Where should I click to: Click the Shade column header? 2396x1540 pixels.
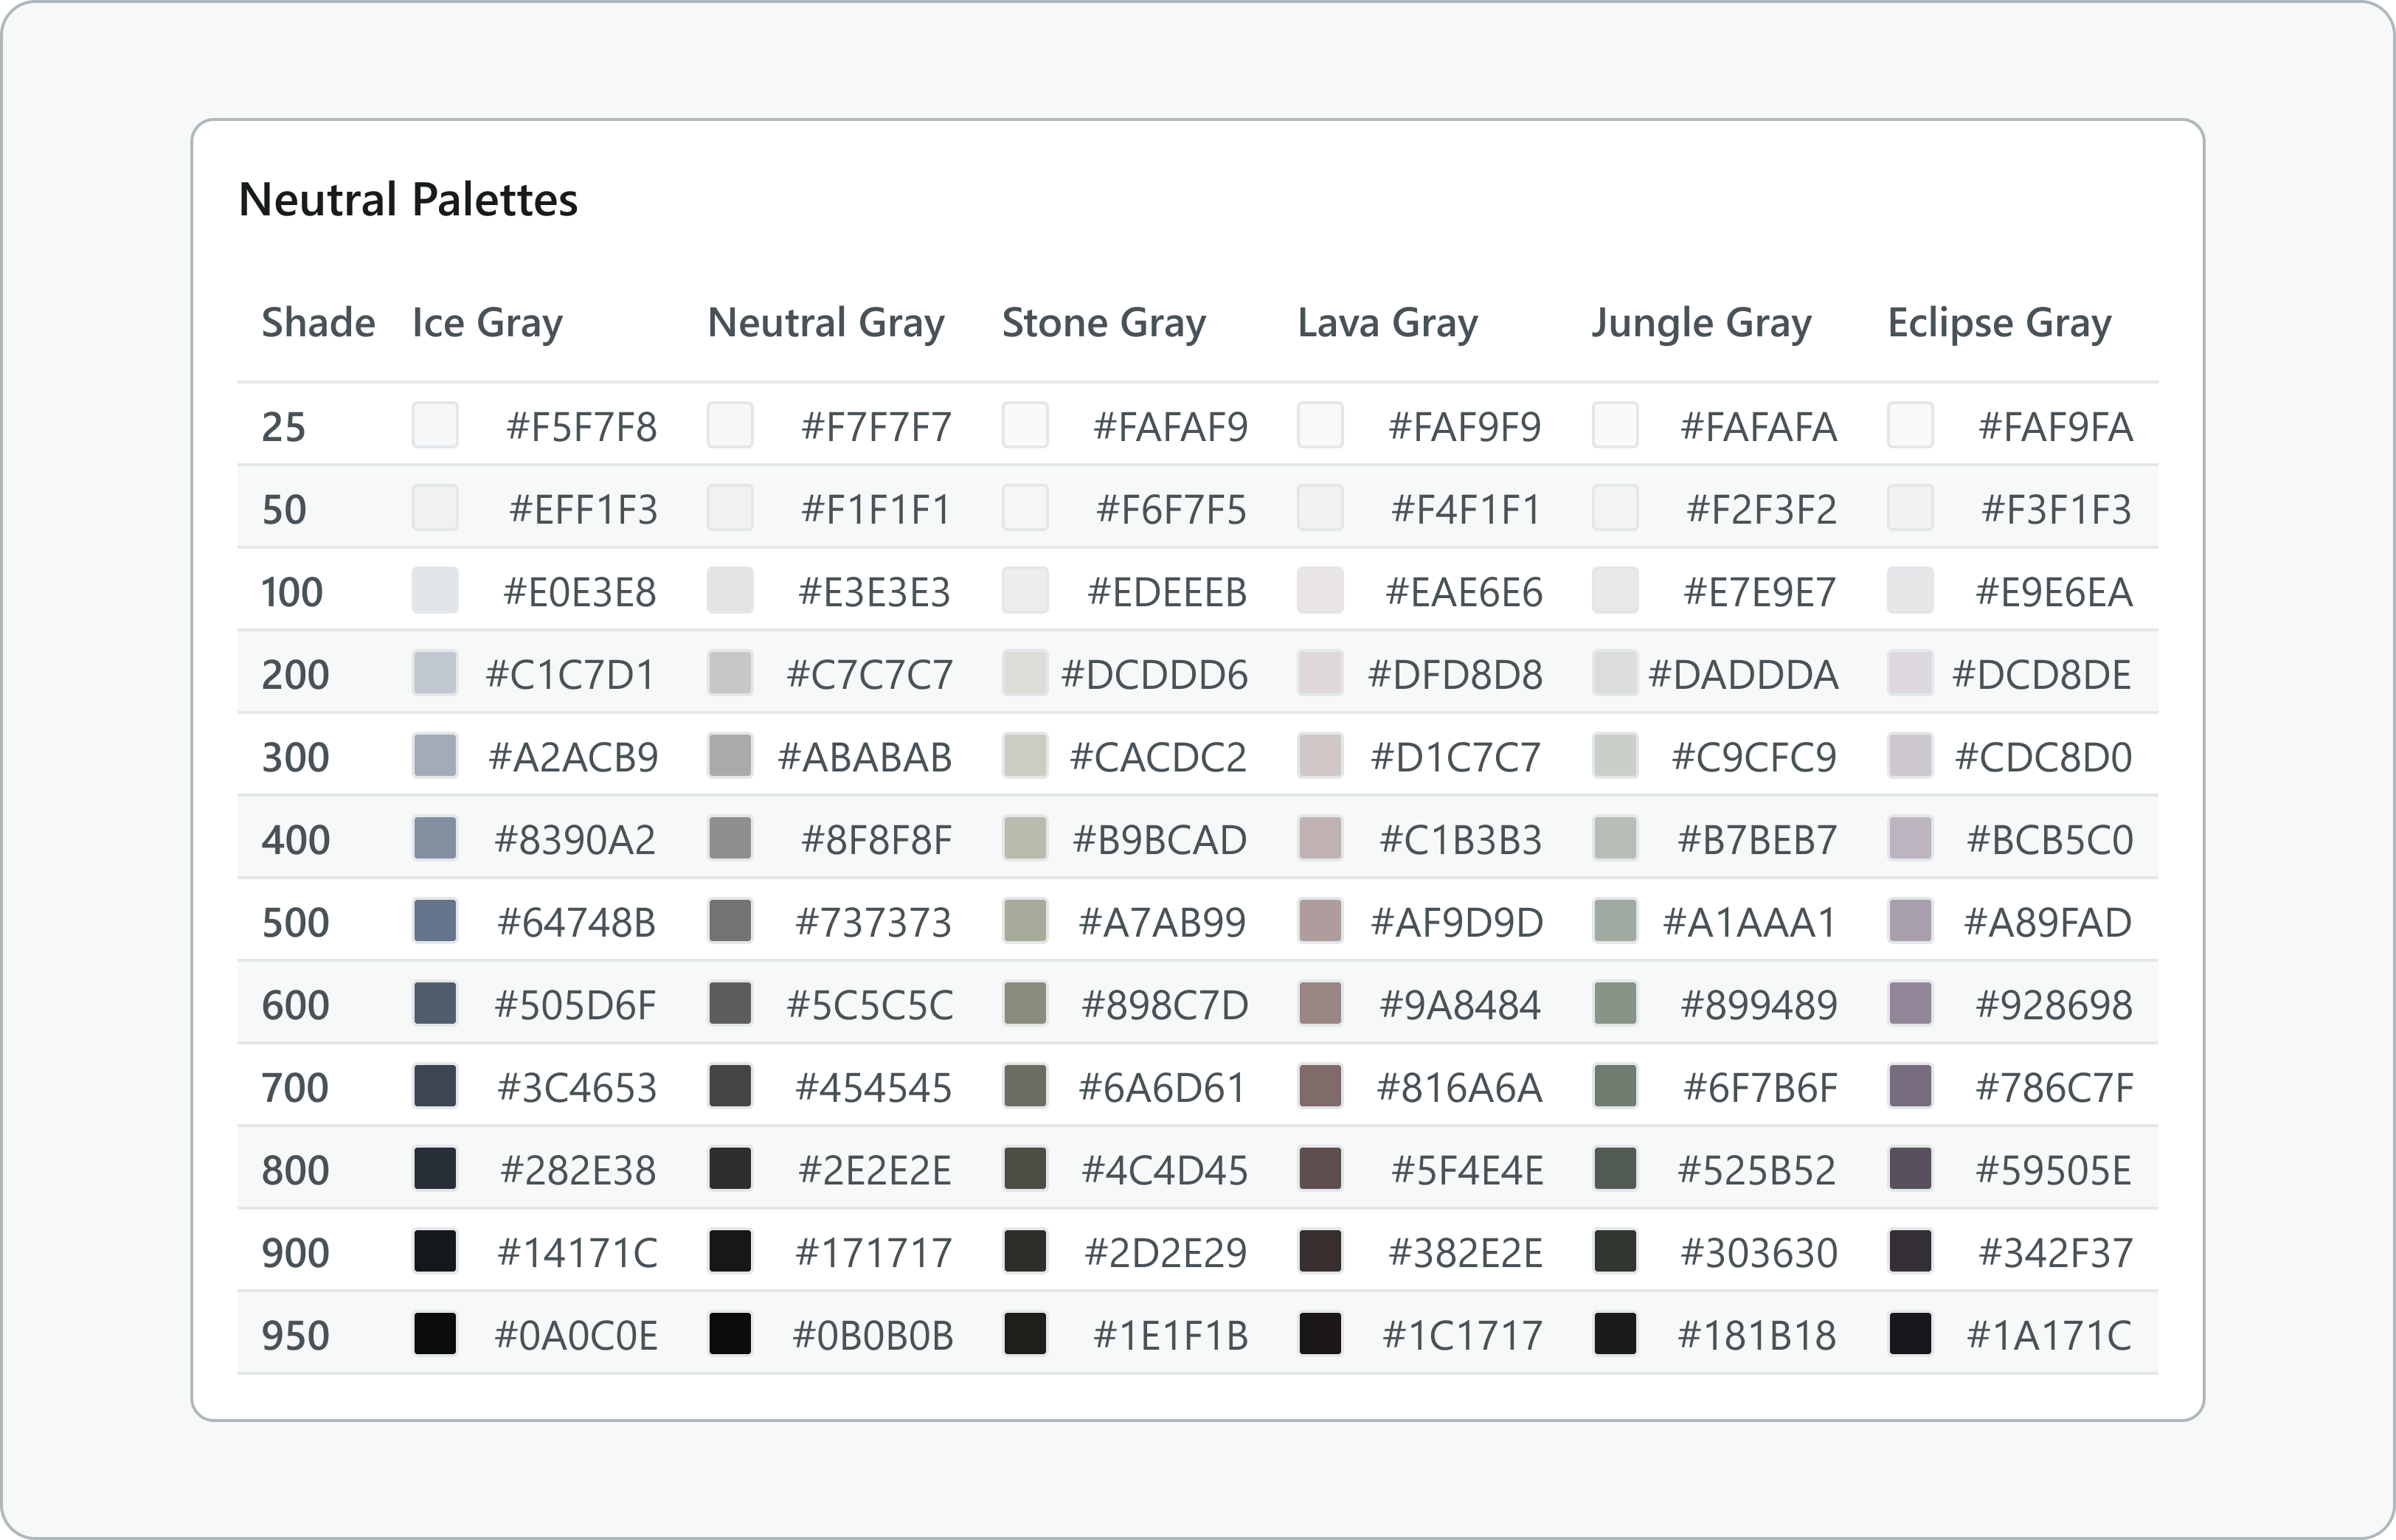coord(318,323)
